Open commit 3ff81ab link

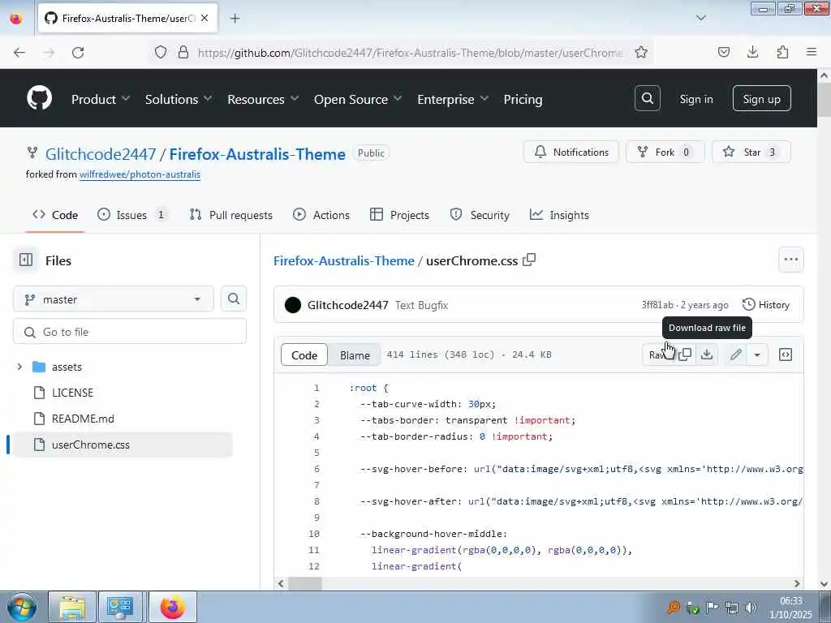click(657, 305)
